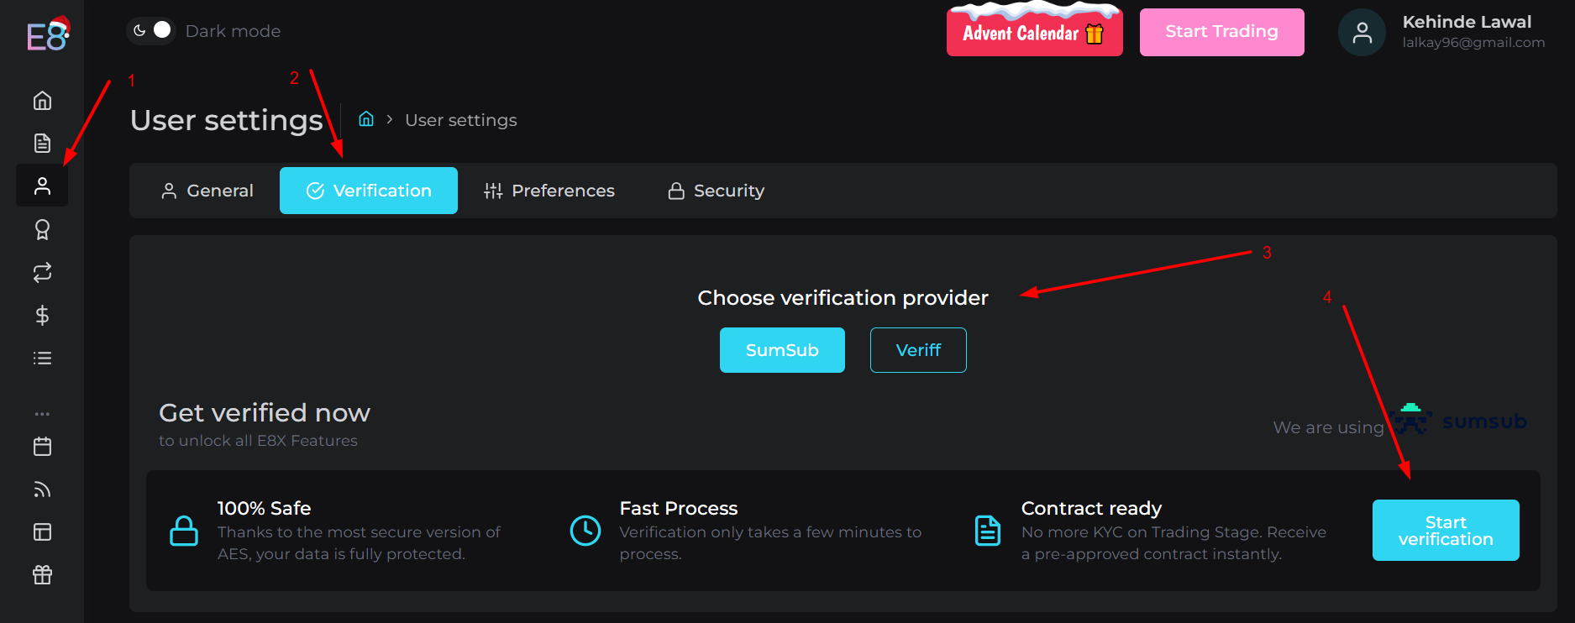The height and width of the screenshot is (623, 1575).
Task: Click the document icon beside Contract ready
Action: (988, 531)
